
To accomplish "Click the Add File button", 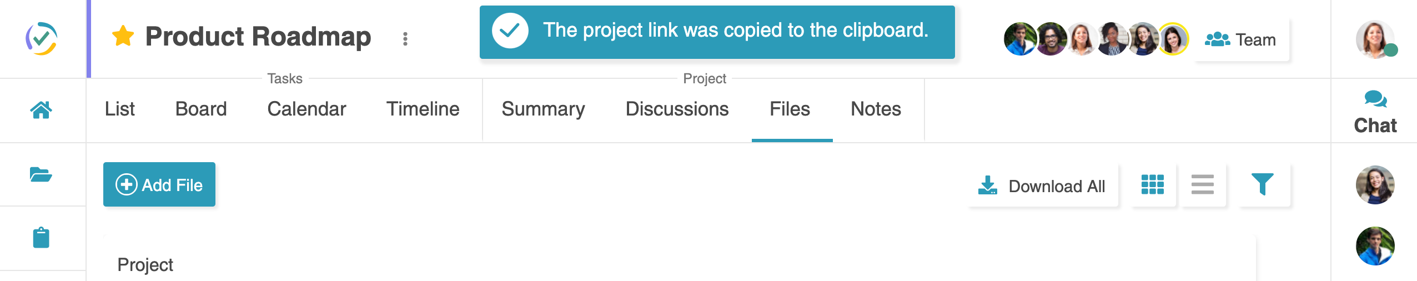I will 159,185.
